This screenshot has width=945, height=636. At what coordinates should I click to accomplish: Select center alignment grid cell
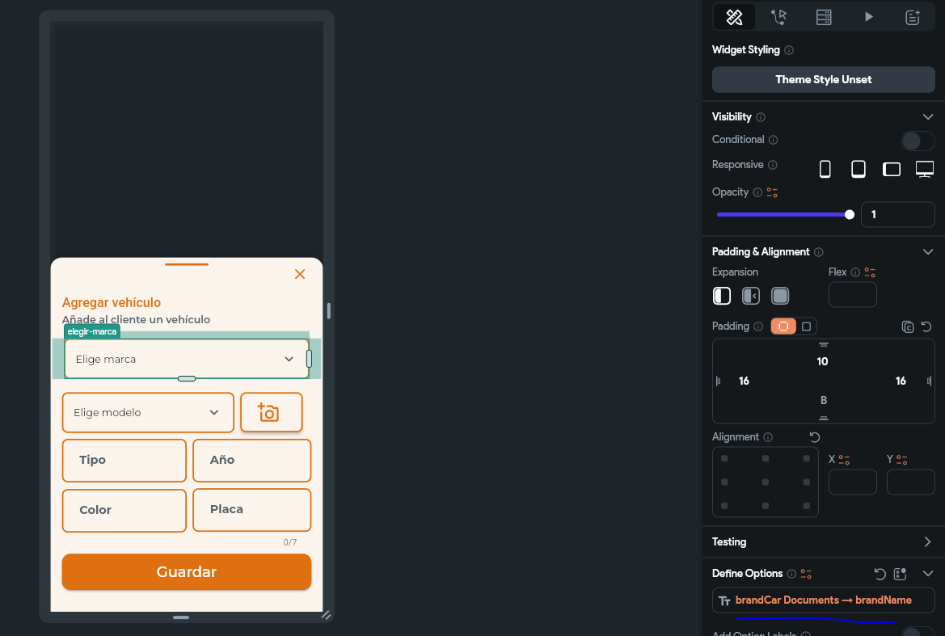point(766,482)
